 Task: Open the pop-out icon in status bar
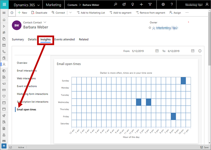11,147
